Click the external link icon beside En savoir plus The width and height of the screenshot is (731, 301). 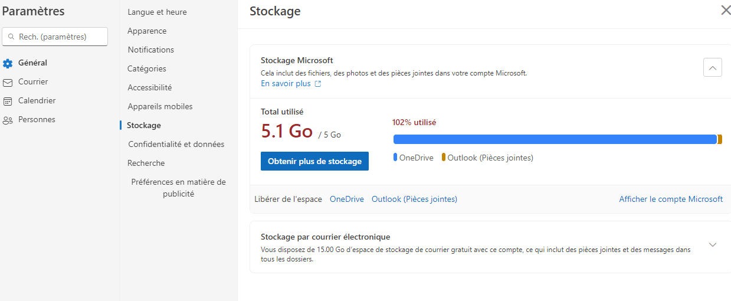click(x=318, y=84)
